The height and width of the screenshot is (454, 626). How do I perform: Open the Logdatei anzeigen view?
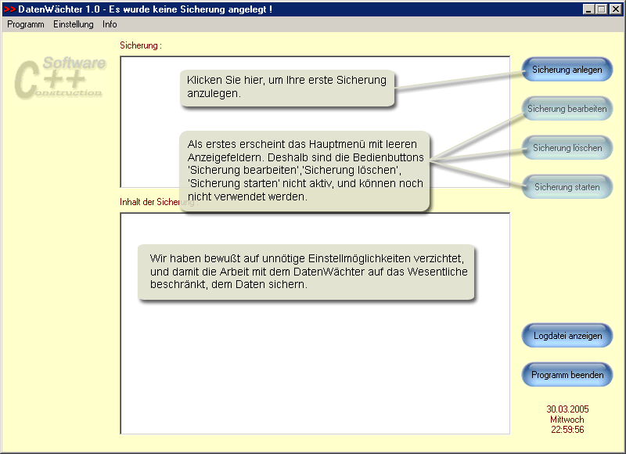pyautogui.click(x=567, y=335)
